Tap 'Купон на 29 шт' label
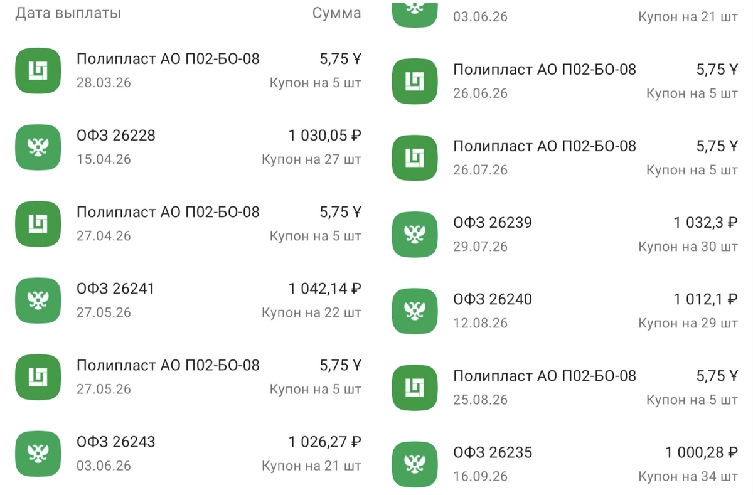 [688, 323]
